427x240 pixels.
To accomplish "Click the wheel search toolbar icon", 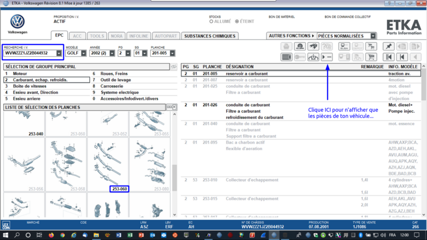I will [300, 46].
